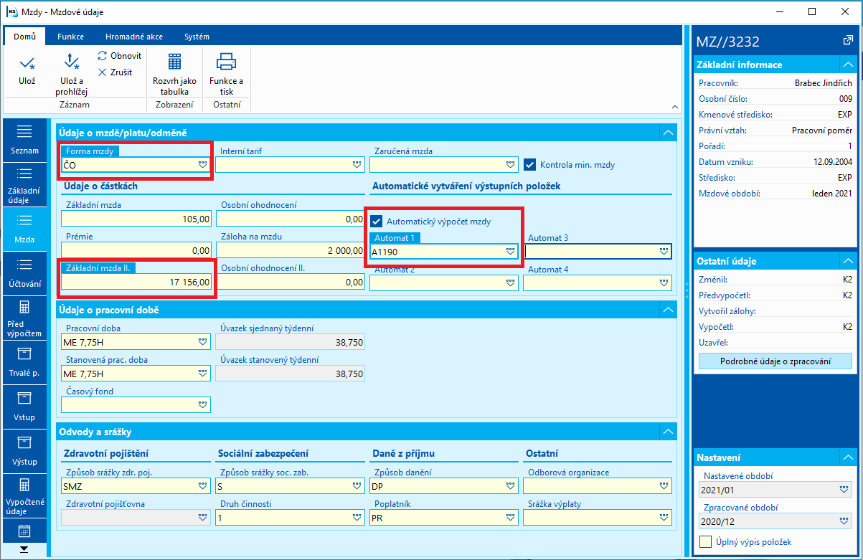
Task: Collapse the ribbon with the chevron
Action: pos(675,107)
